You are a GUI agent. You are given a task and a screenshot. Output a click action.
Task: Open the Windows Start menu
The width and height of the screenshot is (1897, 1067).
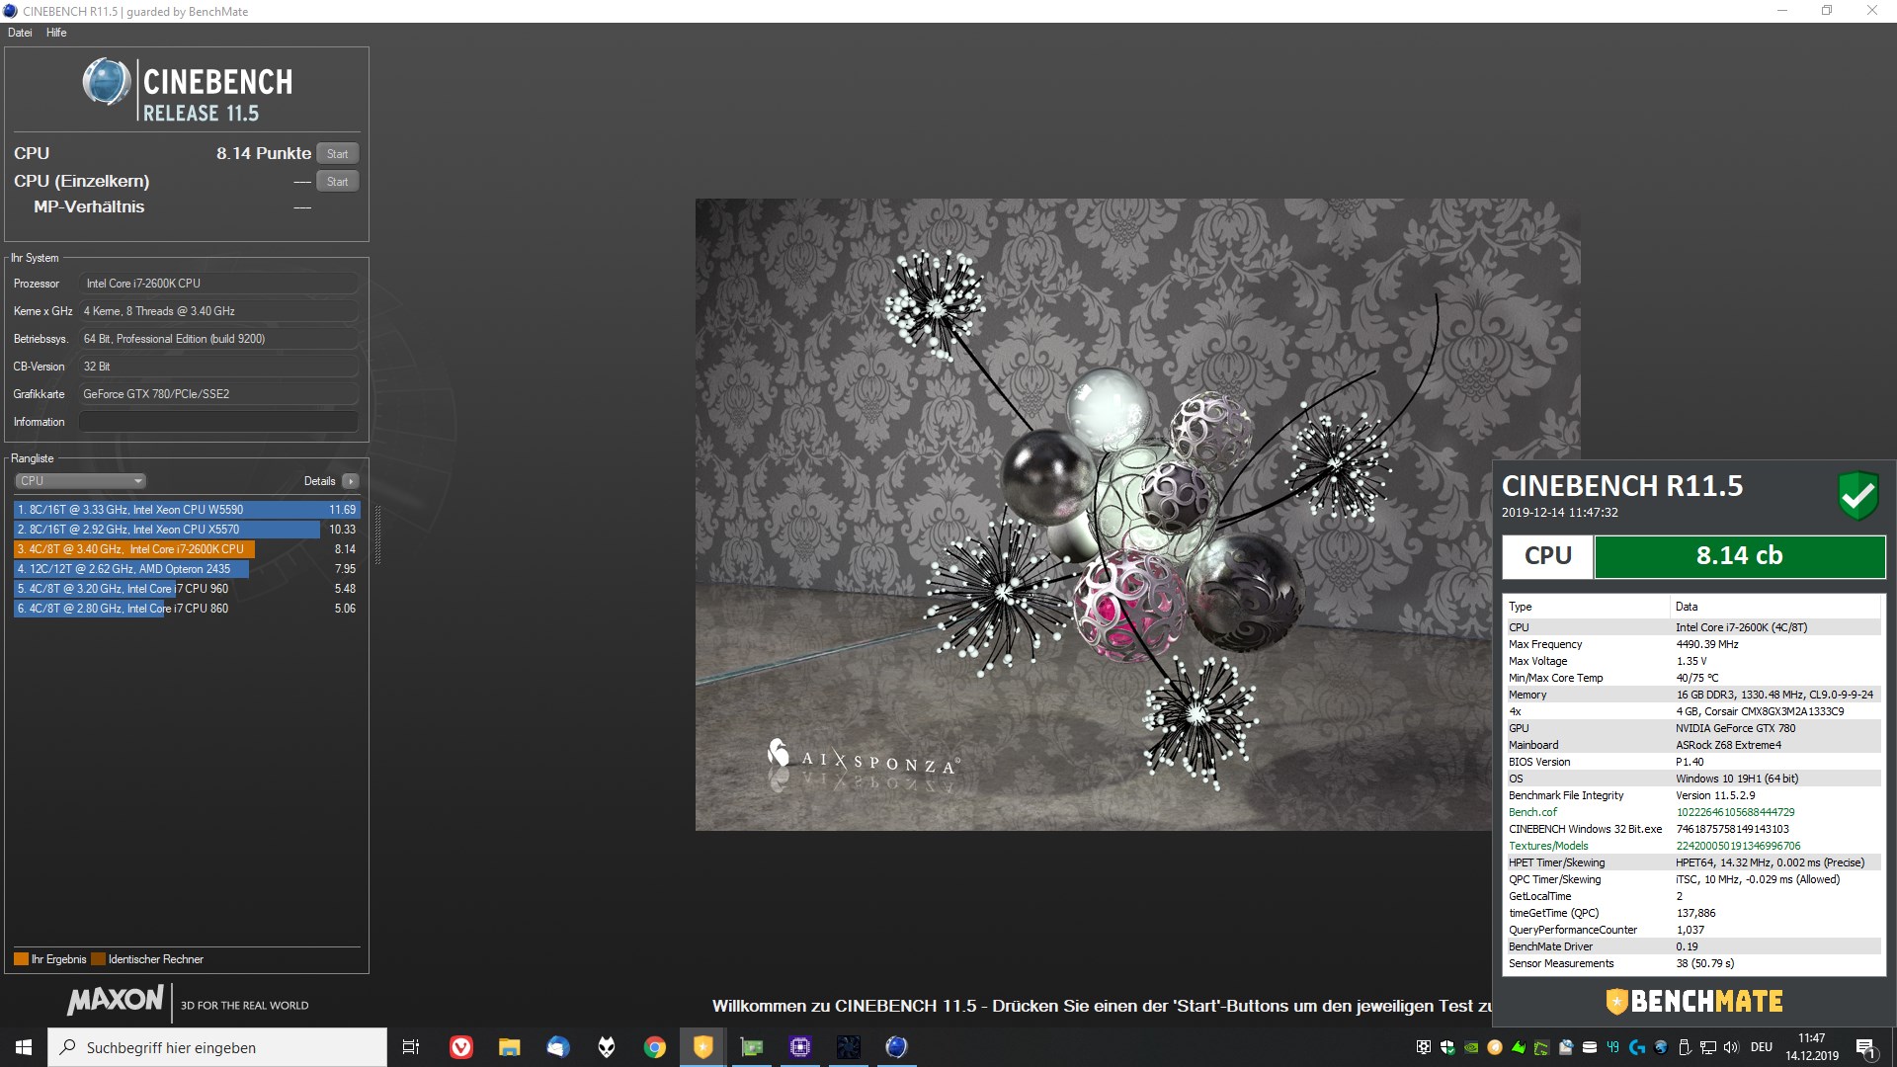coord(24,1047)
